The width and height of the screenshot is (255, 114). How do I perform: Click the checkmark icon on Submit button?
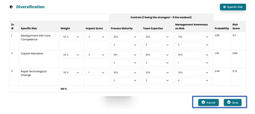203,102
